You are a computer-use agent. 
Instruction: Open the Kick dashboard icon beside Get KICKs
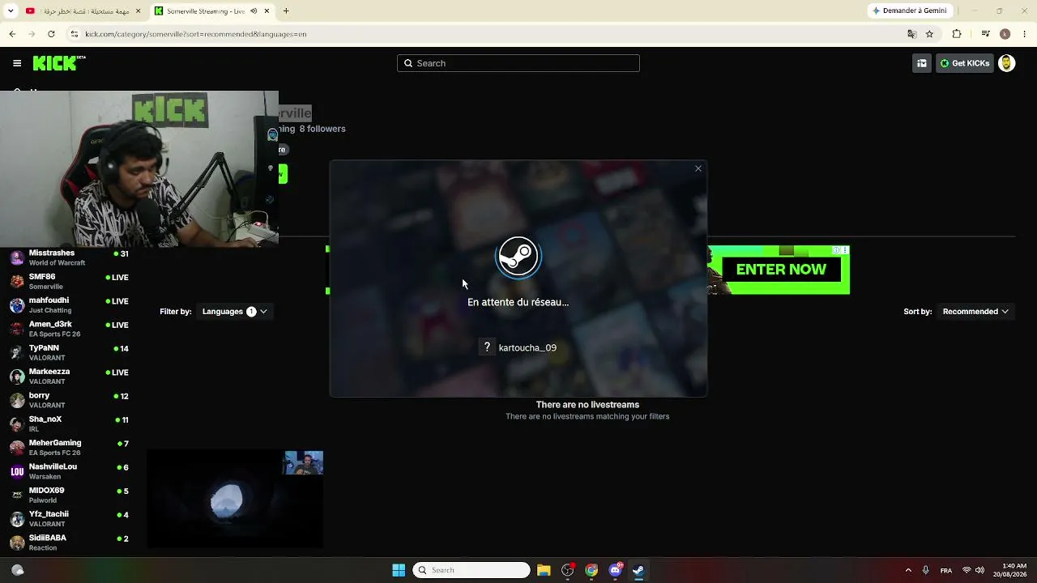click(922, 63)
